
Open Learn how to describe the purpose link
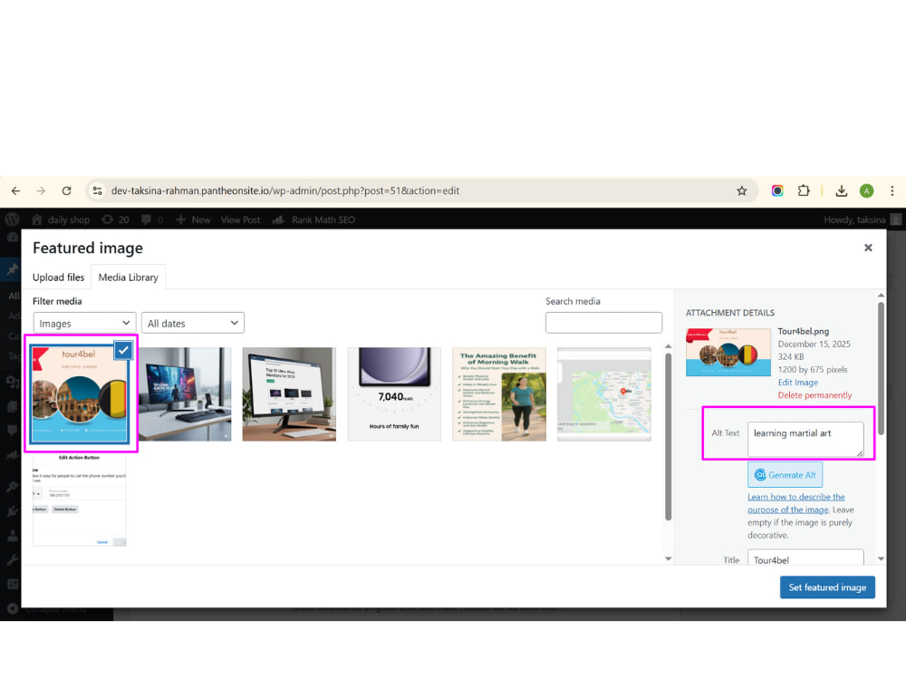tap(795, 503)
